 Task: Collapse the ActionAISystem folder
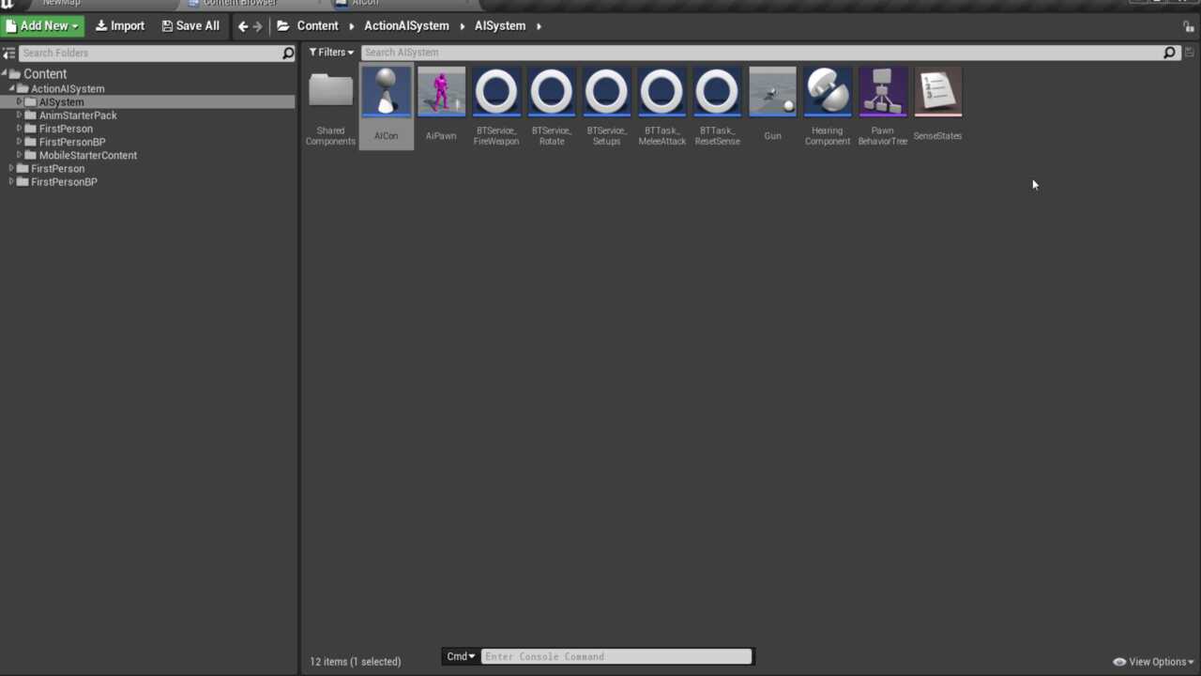12,88
